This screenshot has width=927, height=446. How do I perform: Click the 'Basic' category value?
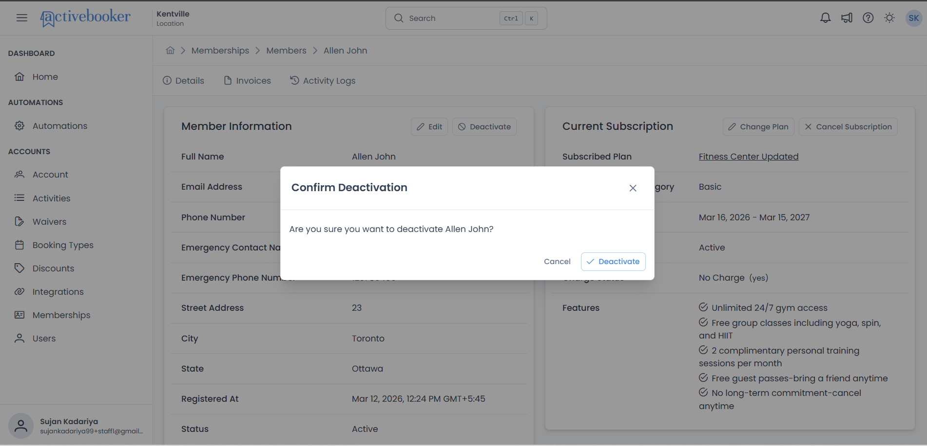[x=710, y=187]
